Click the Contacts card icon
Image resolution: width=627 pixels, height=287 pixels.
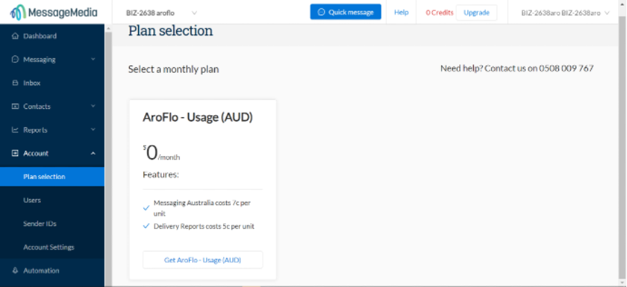pyautogui.click(x=15, y=106)
